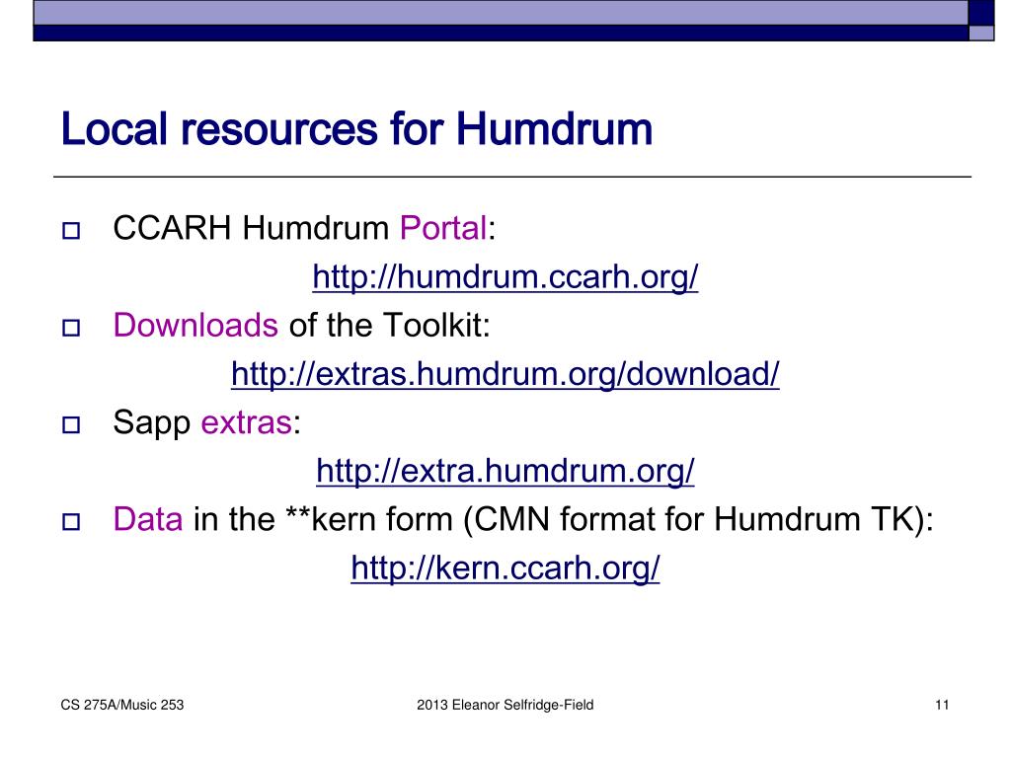Image resolution: width=1011 pixels, height=758 pixels.
Task: Follow the http://extra.humdrum.org/ link
Action: click(505, 471)
